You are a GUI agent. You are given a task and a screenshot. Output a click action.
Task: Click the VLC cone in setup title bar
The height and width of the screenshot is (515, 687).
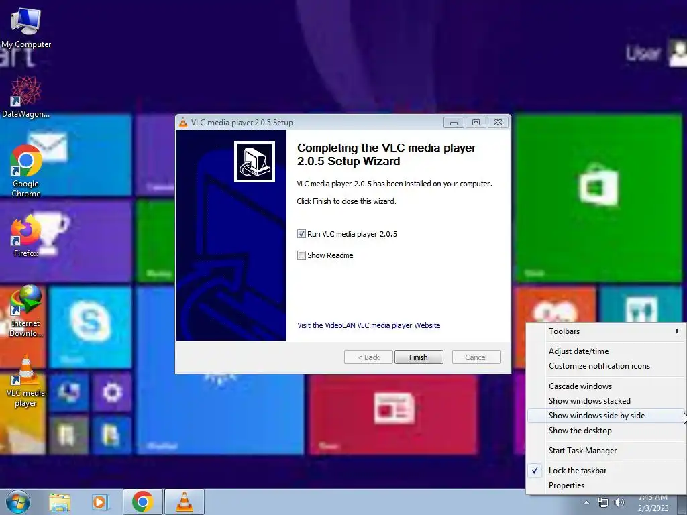183,123
